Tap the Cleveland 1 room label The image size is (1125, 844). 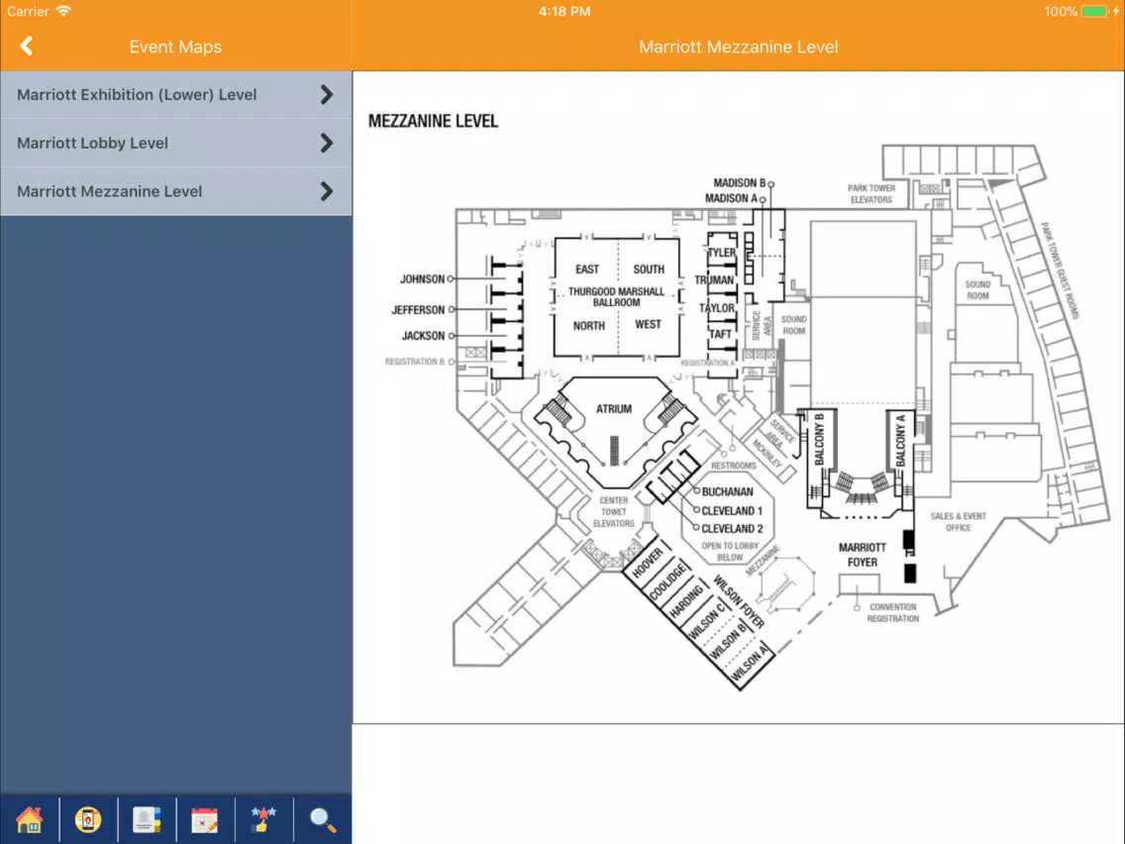click(732, 511)
